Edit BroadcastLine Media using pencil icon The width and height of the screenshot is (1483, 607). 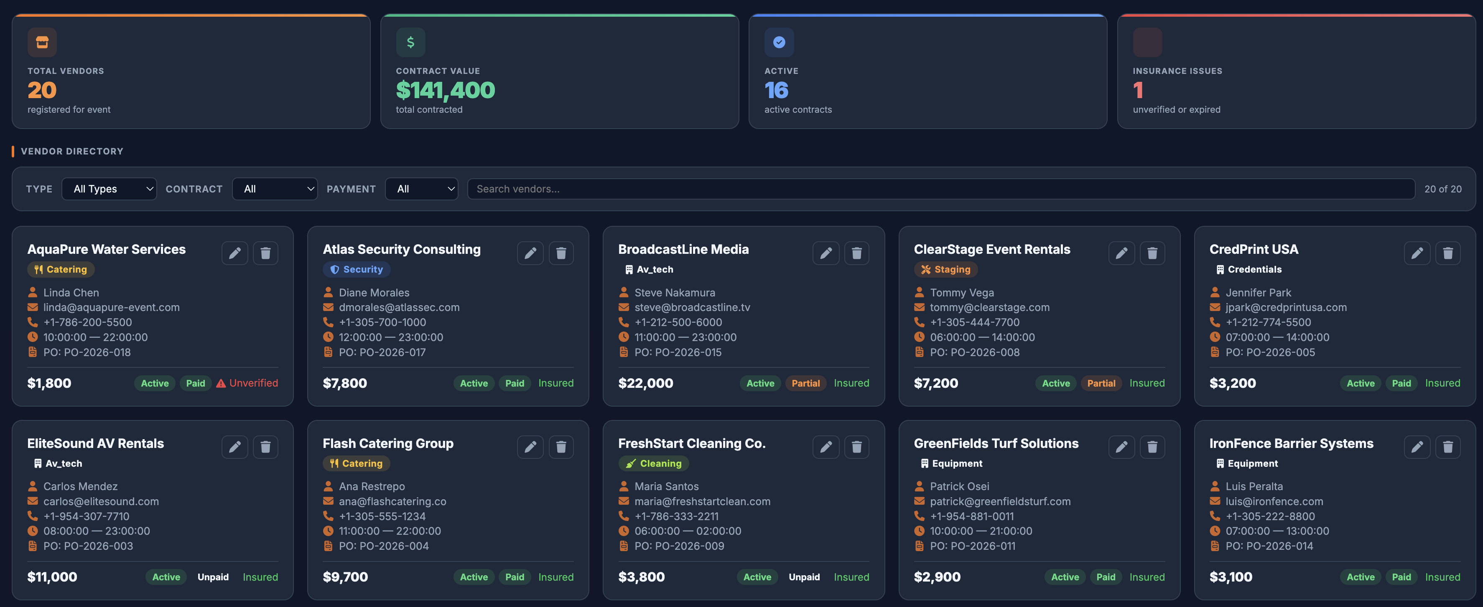[x=826, y=253]
